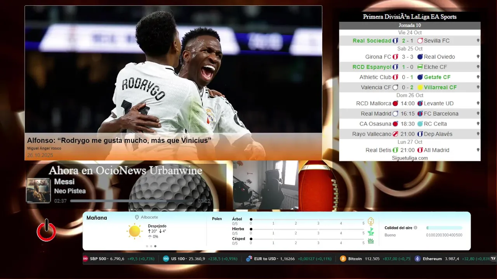Click the Ahora en OcioNews Urbanwine title
Image resolution: width=497 pixels, height=279 pixels.
[x=125, y=170]
